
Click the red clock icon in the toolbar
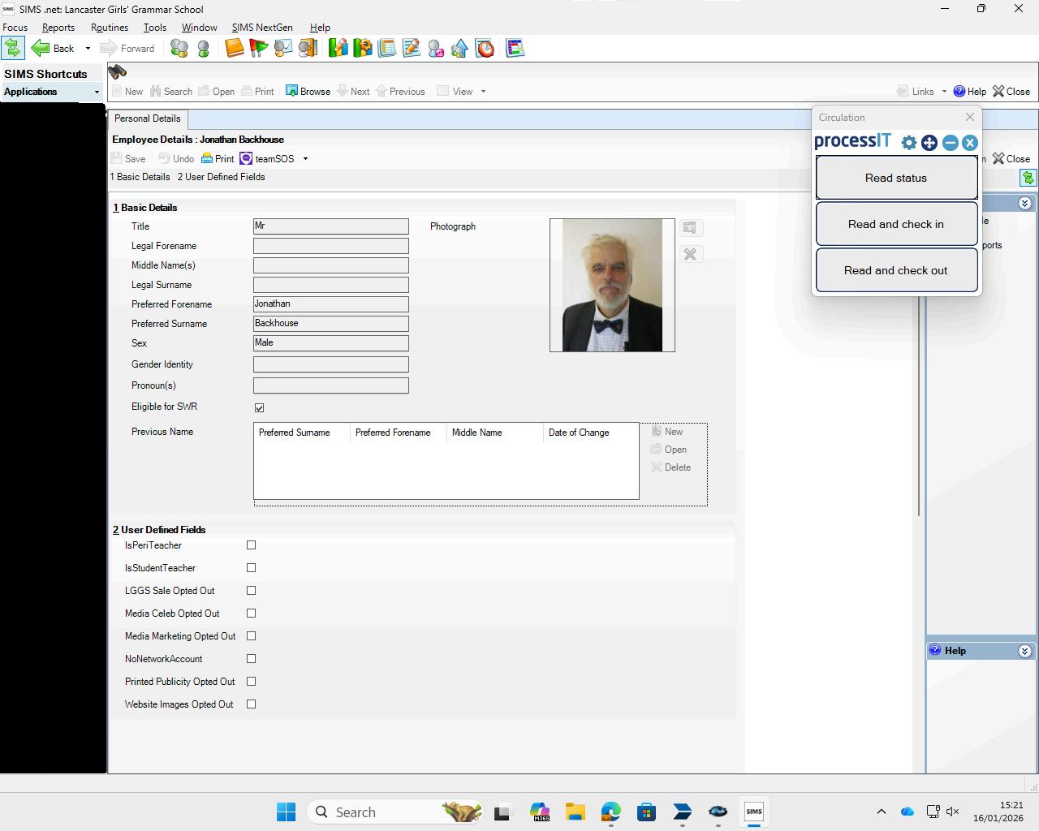coord(485,49)
